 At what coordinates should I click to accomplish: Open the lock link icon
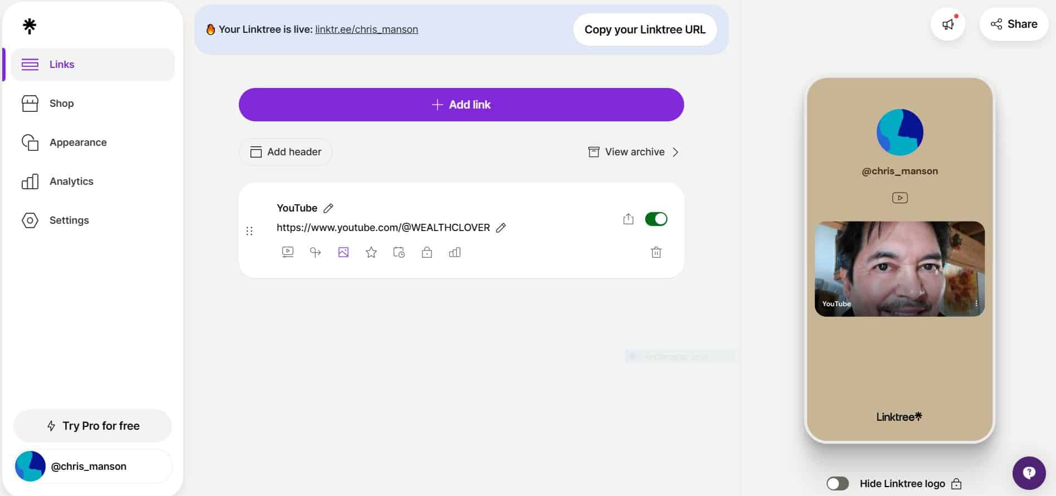click(x=427, y=252)
